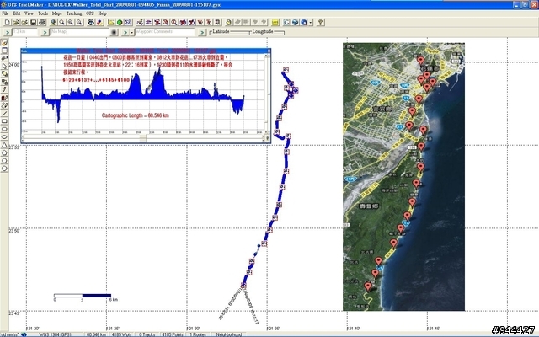Click the New File icon in toolbar

[8, 23]
